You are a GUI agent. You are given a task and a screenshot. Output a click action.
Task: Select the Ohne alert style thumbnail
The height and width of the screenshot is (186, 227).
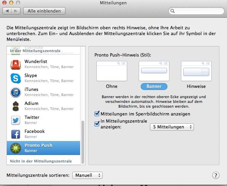point(112,71)
